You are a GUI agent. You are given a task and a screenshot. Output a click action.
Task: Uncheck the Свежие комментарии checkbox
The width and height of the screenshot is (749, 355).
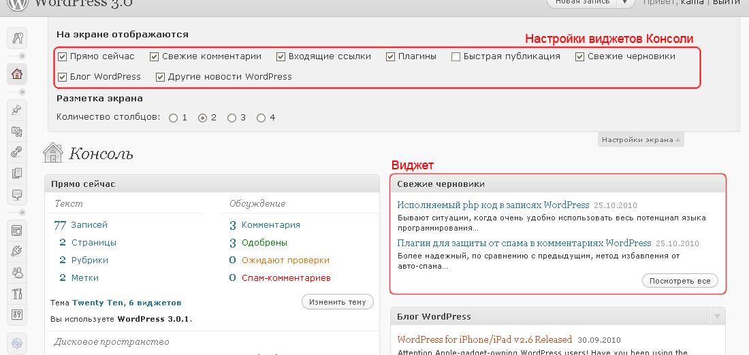pos(154,56)
